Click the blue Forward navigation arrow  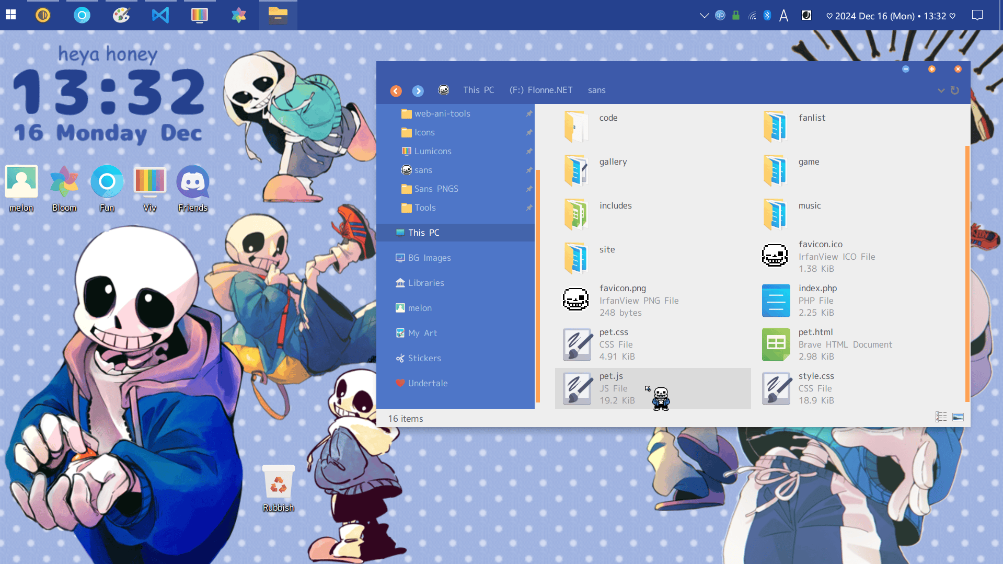(418, 91)
